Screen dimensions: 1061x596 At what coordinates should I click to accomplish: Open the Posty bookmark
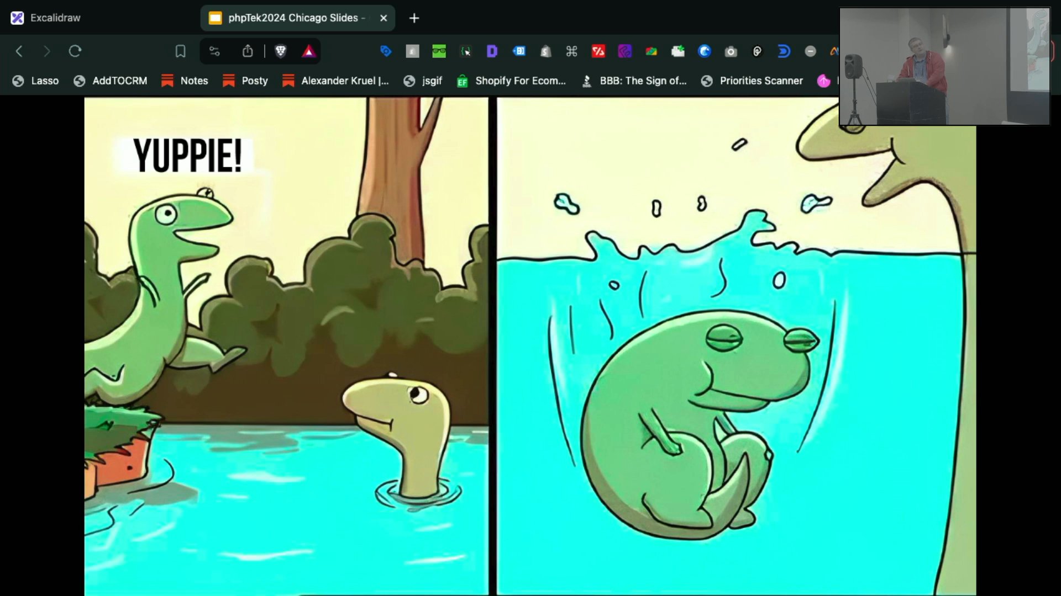tap(245, 81)
